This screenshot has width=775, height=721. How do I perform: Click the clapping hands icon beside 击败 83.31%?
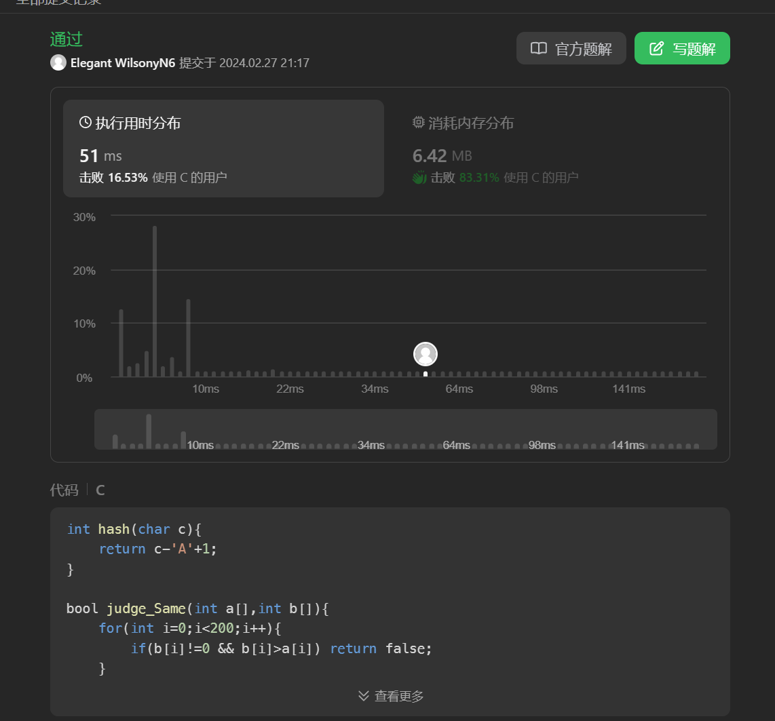pyautogui.click(x=419, y=178)
